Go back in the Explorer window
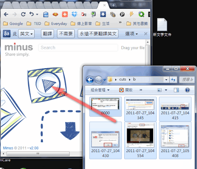 point(90,80)
